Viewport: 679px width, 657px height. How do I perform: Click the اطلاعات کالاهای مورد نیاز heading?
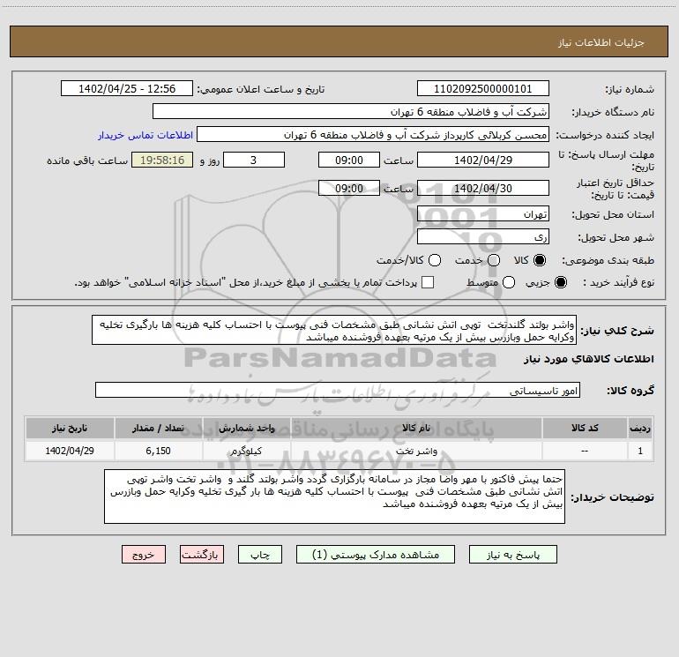click(589, 359)
